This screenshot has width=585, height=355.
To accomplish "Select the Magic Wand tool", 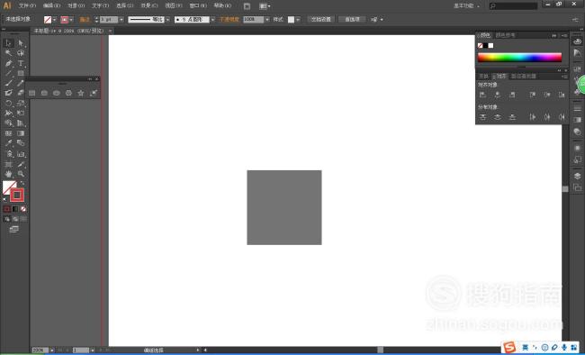I will pyautogui.click(x=8, y=53).
